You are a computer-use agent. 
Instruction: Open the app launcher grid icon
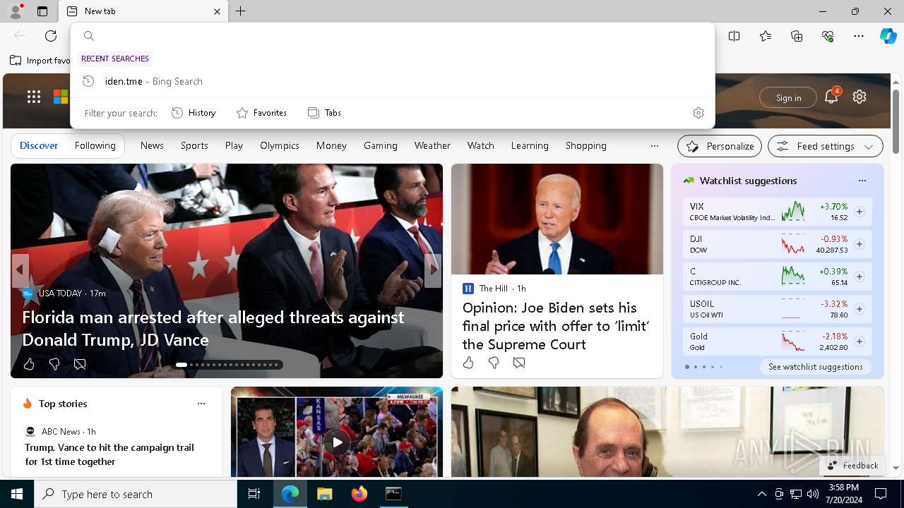click(34, 97)
